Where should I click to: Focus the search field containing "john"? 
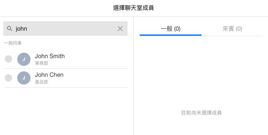(65, 29)
